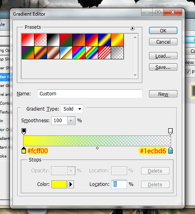The height and width of the screenshot is (214, 195).
Task: Click the Load... button
Action: click(x=163, y=56)
